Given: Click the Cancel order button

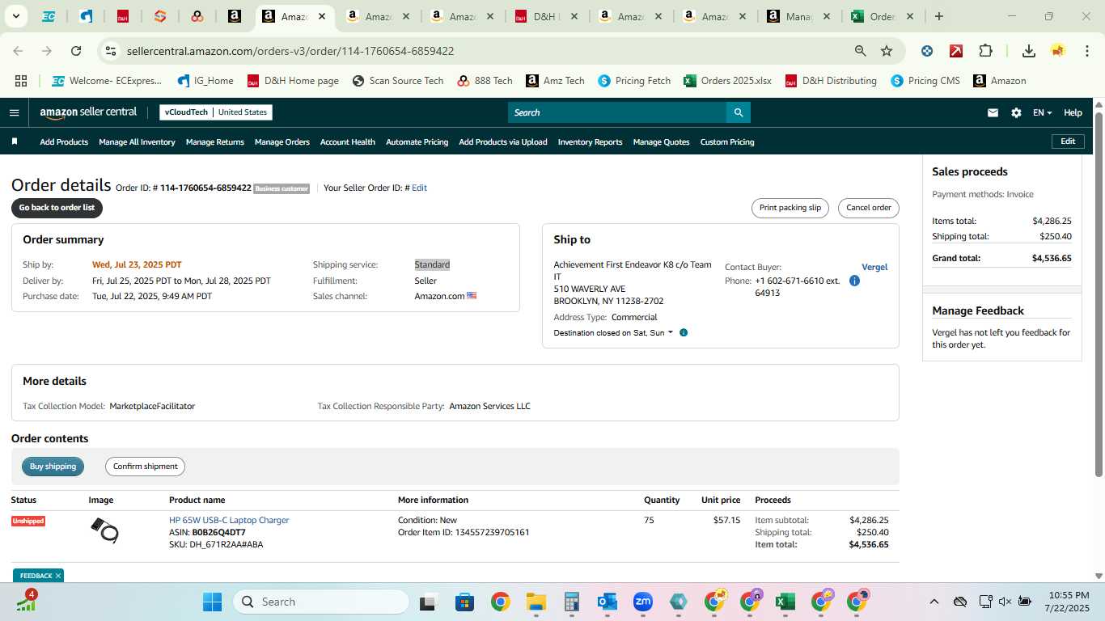Looking at the screenshot, I should tap(869, 208).
